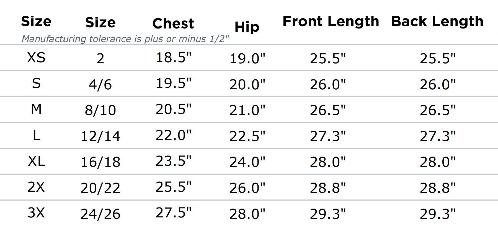
Task: Click front length 28.8" for 2X
Action: click(328, 188)
